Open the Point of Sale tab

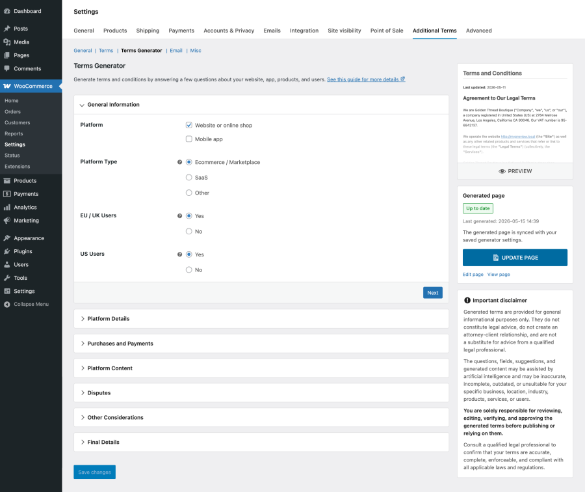[x=387, y=31]
